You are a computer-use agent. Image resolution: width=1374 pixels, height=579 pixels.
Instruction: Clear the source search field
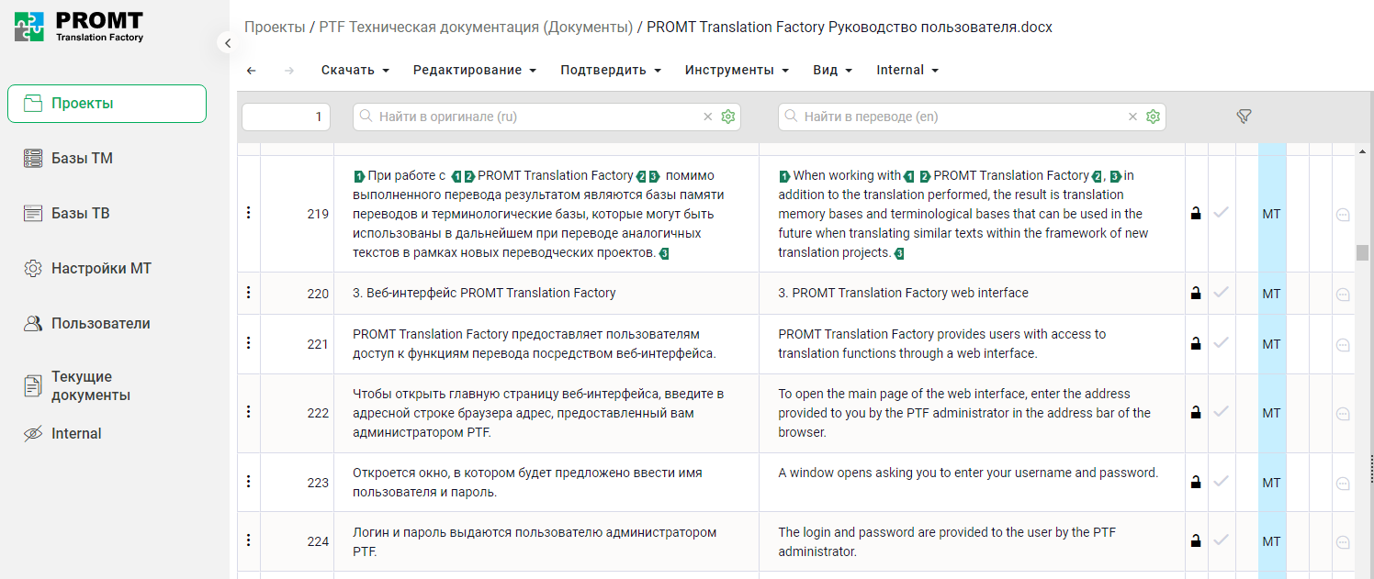click(707, 117)
